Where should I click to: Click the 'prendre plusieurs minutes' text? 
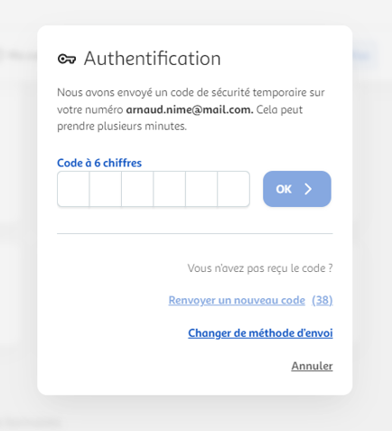point(122,126)
